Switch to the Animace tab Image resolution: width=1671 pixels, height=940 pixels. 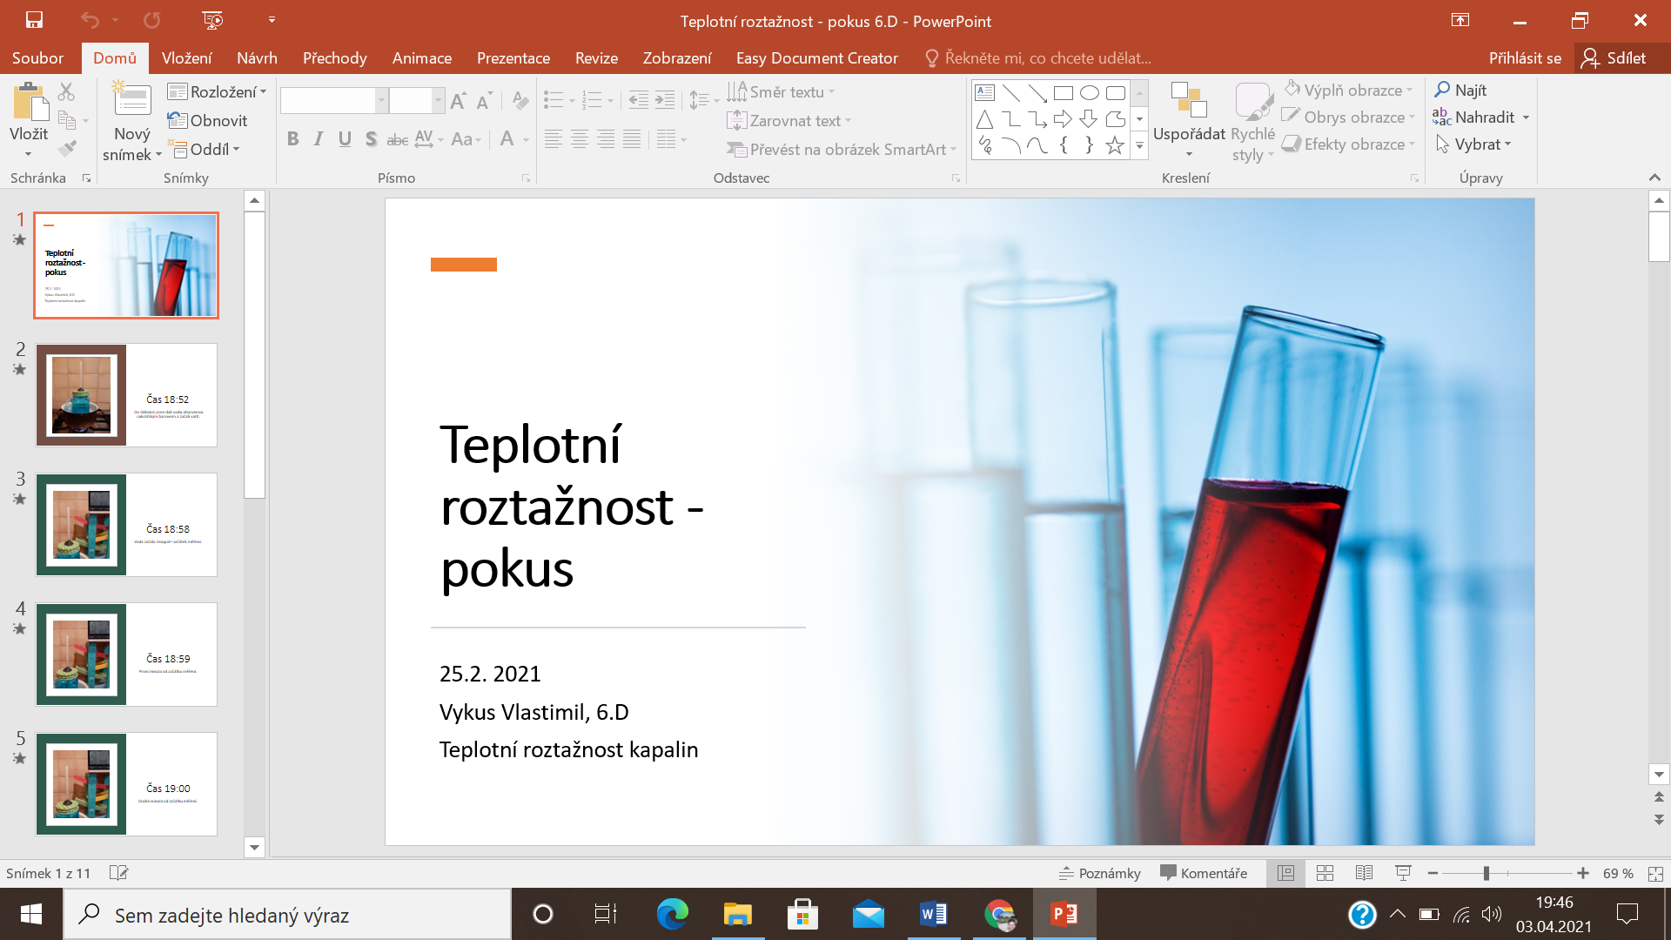point(421,57)
